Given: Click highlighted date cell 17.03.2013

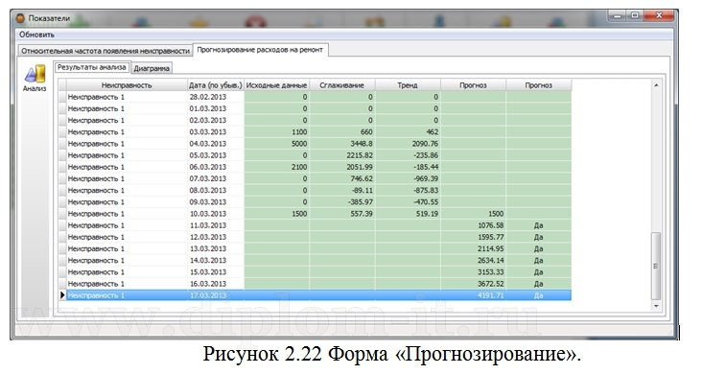Looking at the screenshot, I should tap(208, 295).
